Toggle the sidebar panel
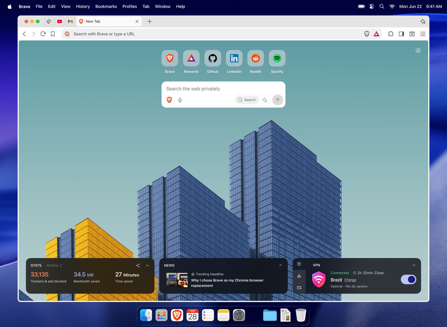Screen dimensions: 447x327 [x=401, y=34]
